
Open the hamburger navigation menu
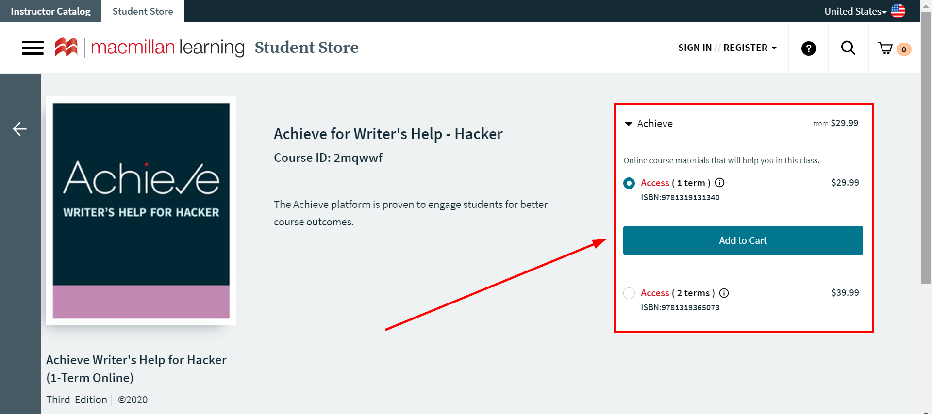[x=32, y=48]
